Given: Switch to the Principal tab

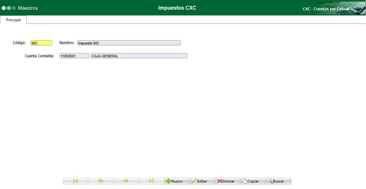Looking at the screenshot, I should [13, 20].
